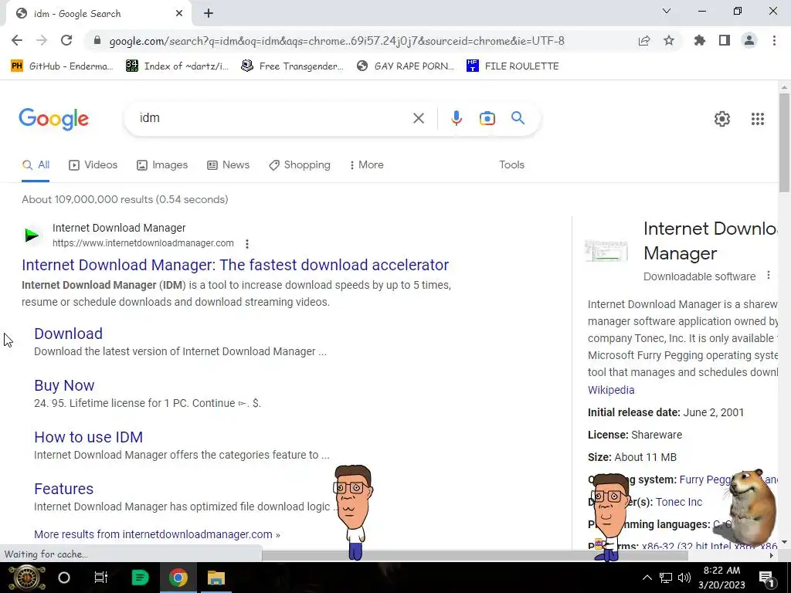Open the options dots beside internetdownloadmanager.com
Viewport: 791px width, 593px height.
tap(247, 244)
